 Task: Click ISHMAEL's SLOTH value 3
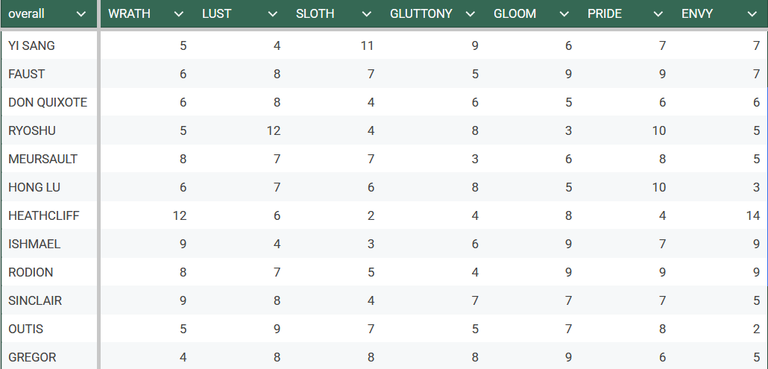click(x=371, y=244)
